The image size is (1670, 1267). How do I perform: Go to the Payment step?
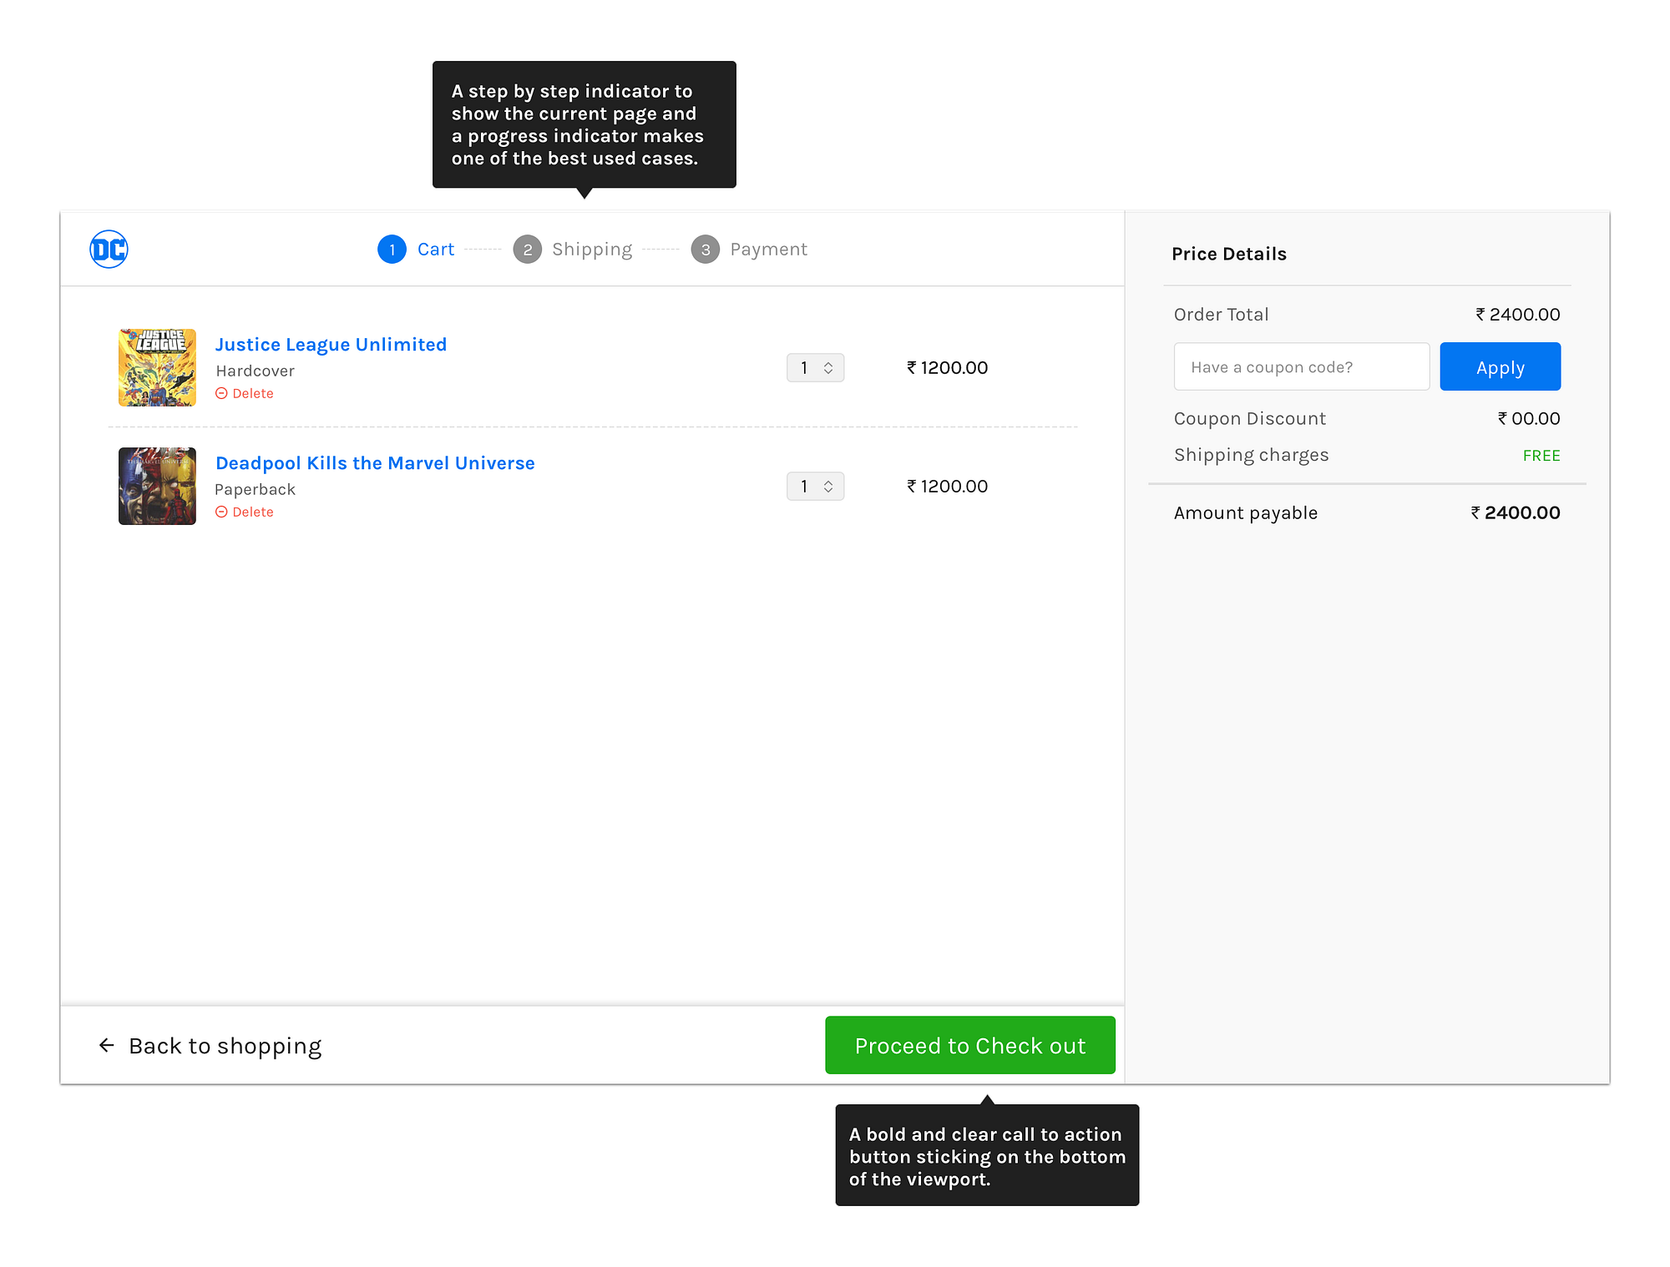(x=768, y=249)
